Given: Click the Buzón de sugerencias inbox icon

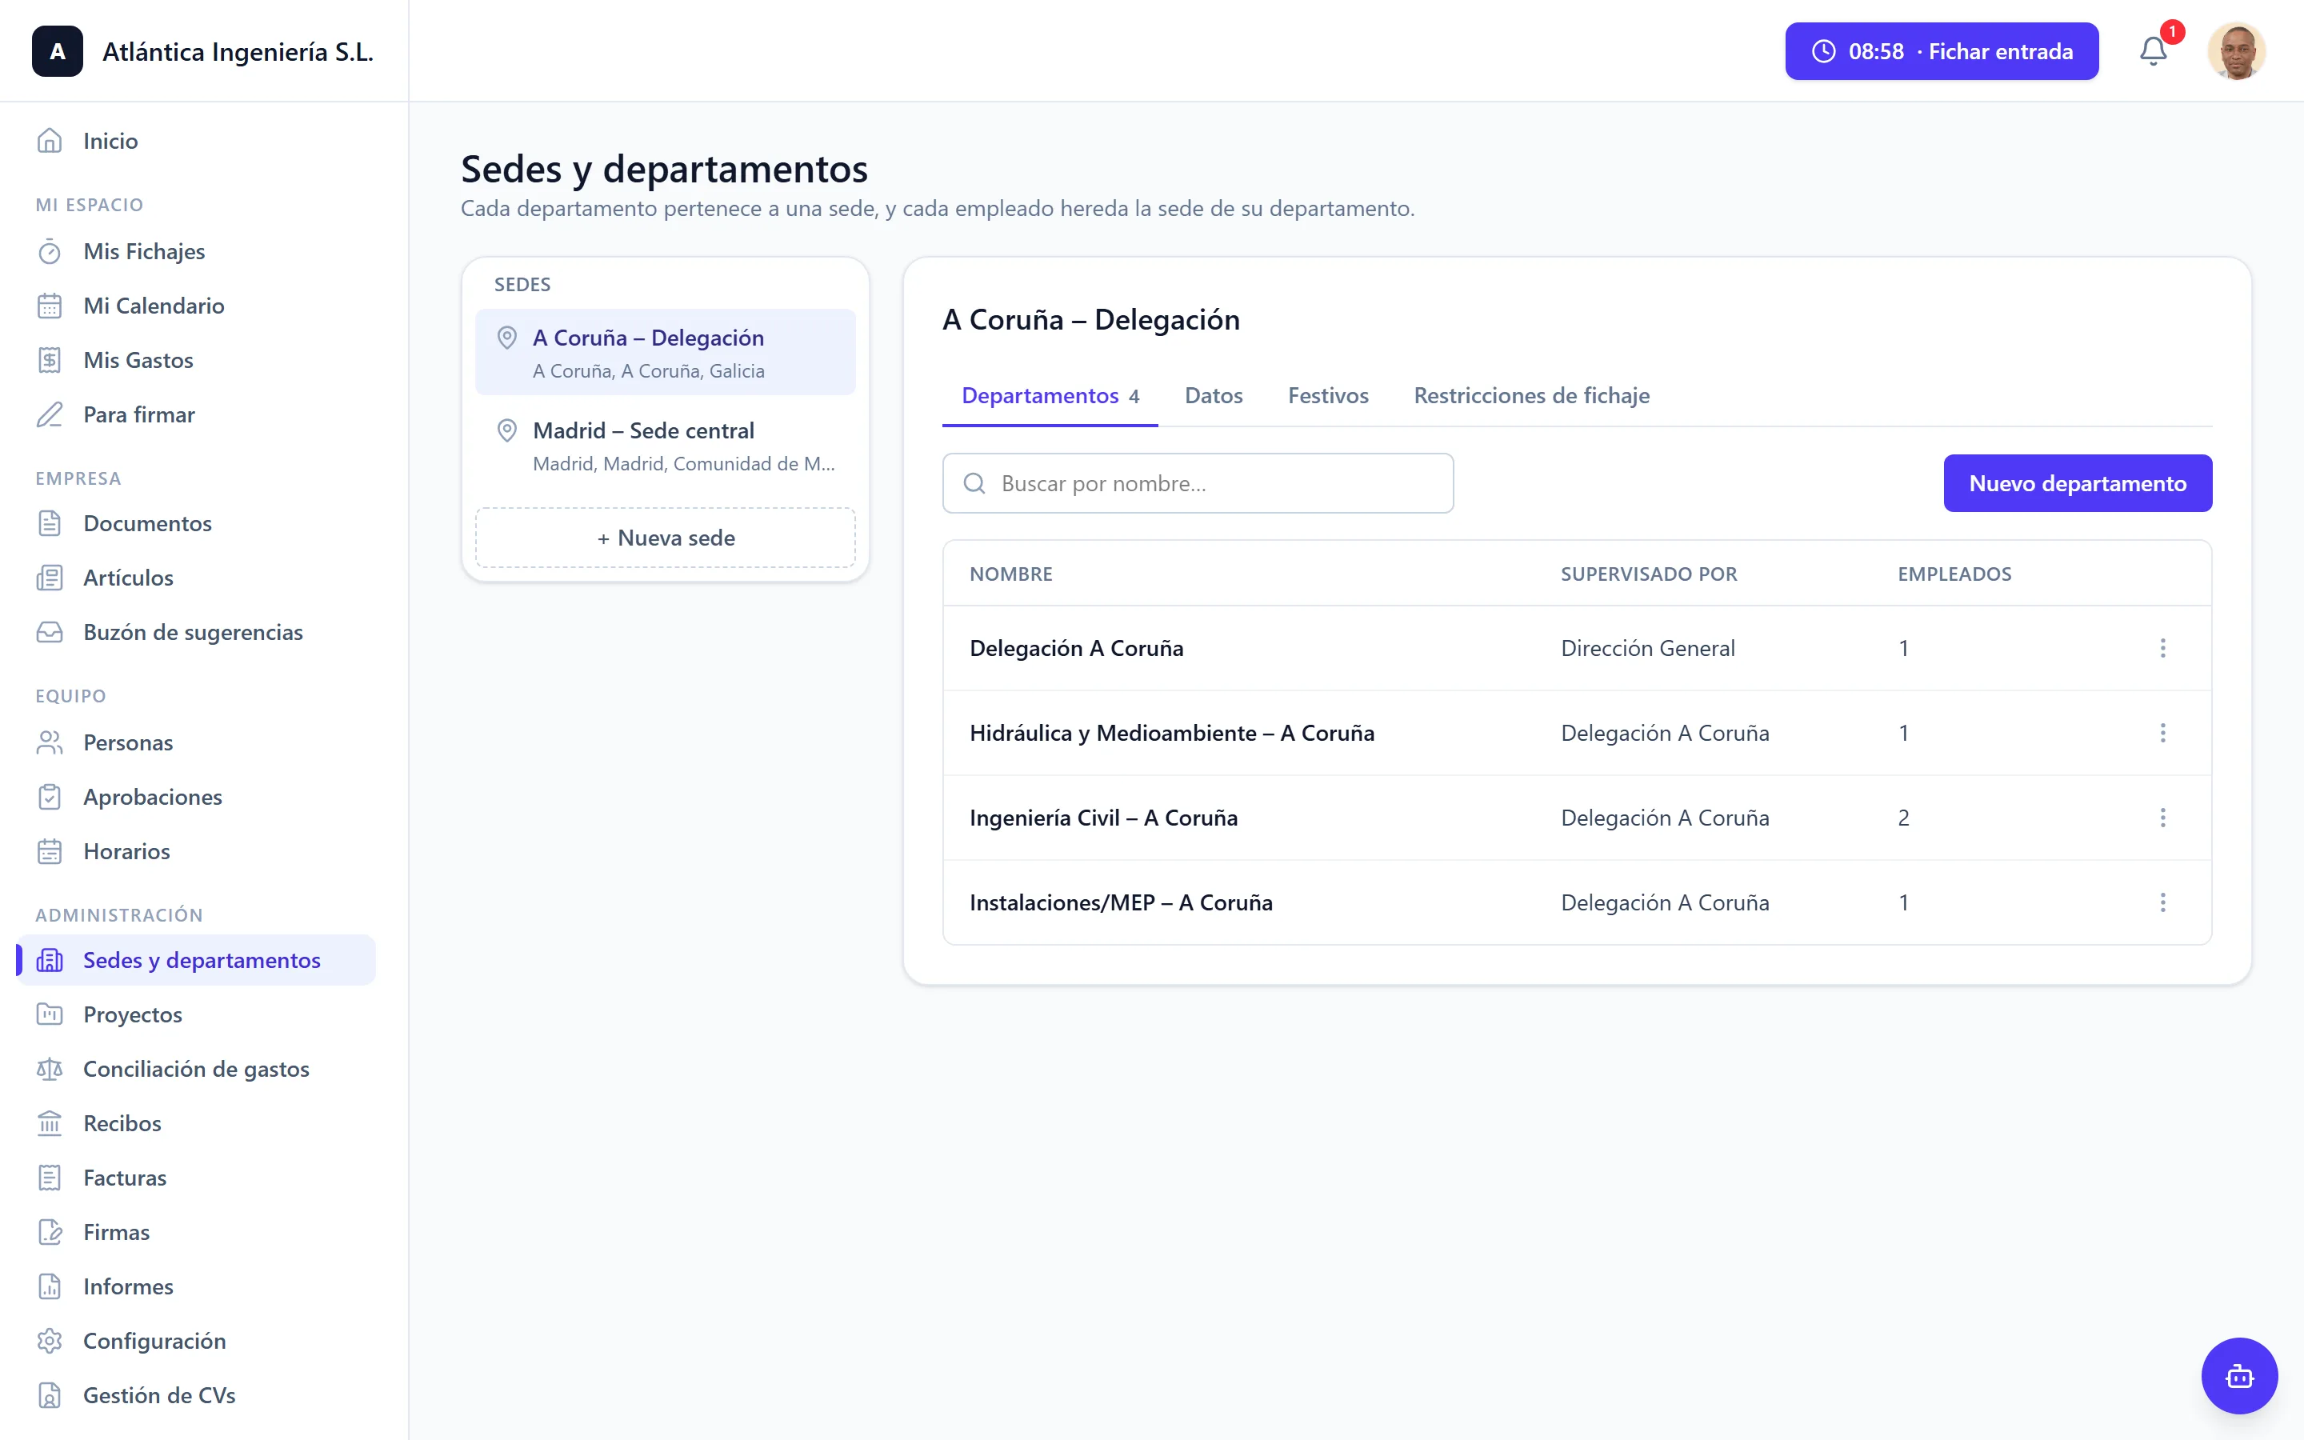Looking at the screenshot, I should pos(50,631).
